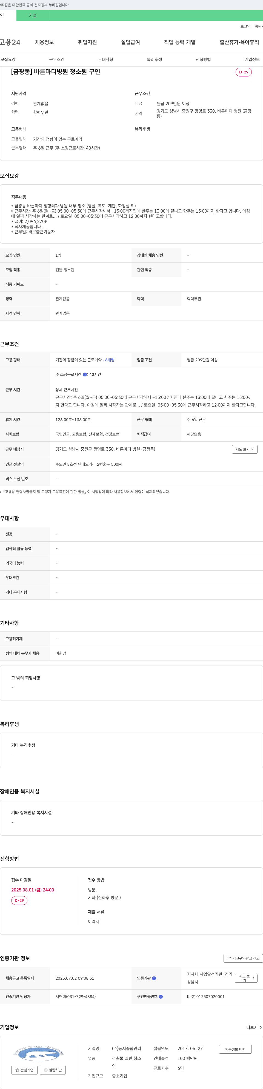Click the 채용공고 등록일시 value 2025.07.02 09:08:51
The width and height of the screenshot is (263, 1089).
75,978
